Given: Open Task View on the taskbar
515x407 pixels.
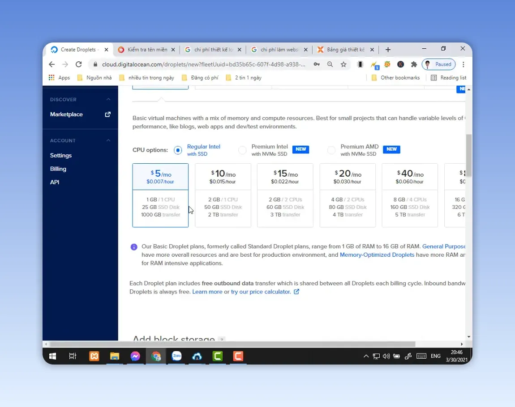Looking at the screenshot, I should tap(73, 356).
